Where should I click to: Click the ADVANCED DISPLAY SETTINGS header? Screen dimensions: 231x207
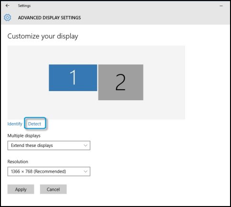(x=49, y=18)
